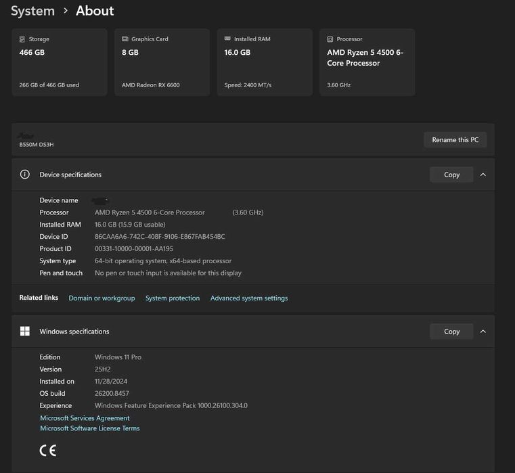The height and width of the screenshot is (473, 515).
Task: Click the Storage drive icon
Action: click(22, 39)
